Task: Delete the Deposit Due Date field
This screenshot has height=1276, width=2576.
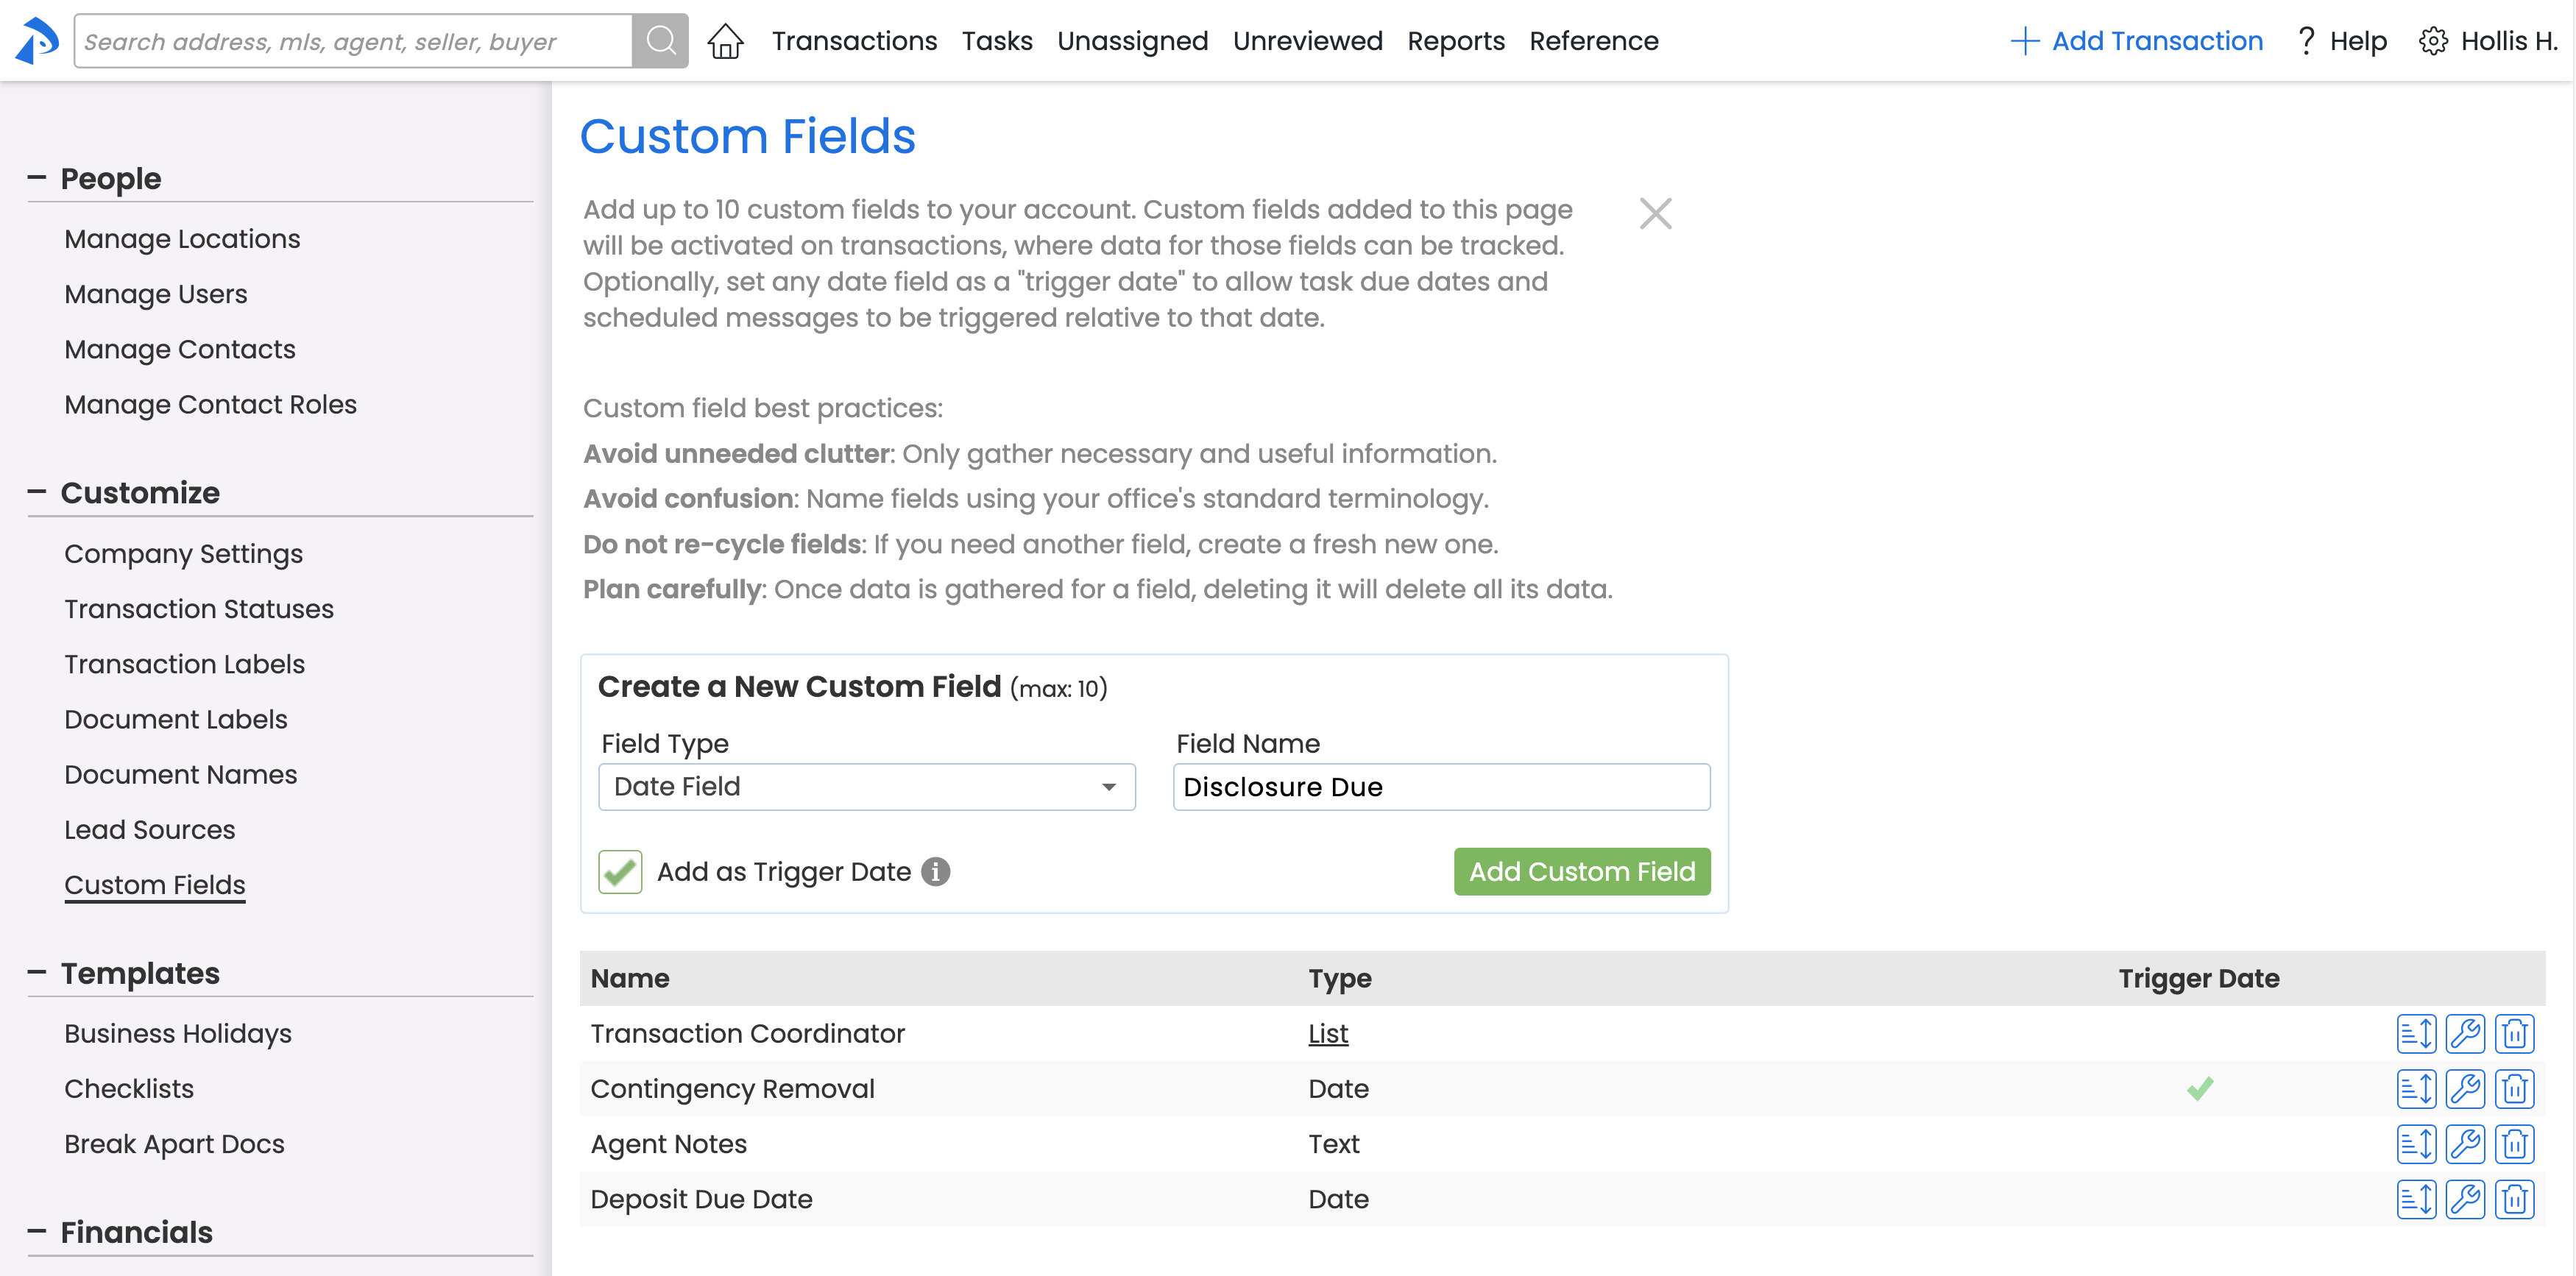Action: pyautogui.click(x=2514, y=1199)
